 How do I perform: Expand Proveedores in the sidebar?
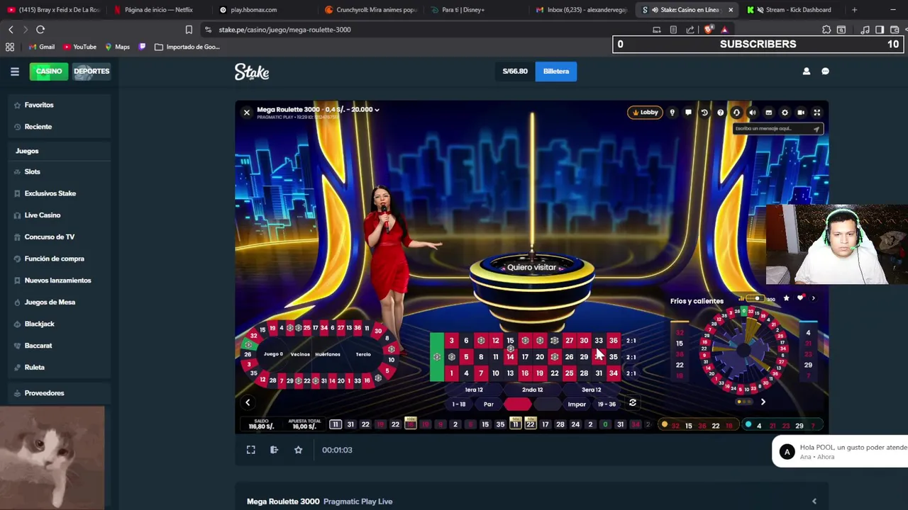58,393
